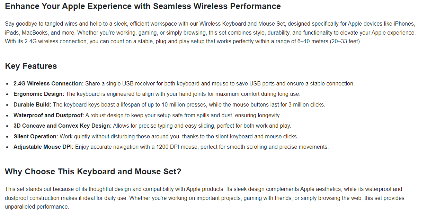Viewport: 427px width, 220px height.
Task: Click the "Durable Build:" bold label
Action: point(32,104)
